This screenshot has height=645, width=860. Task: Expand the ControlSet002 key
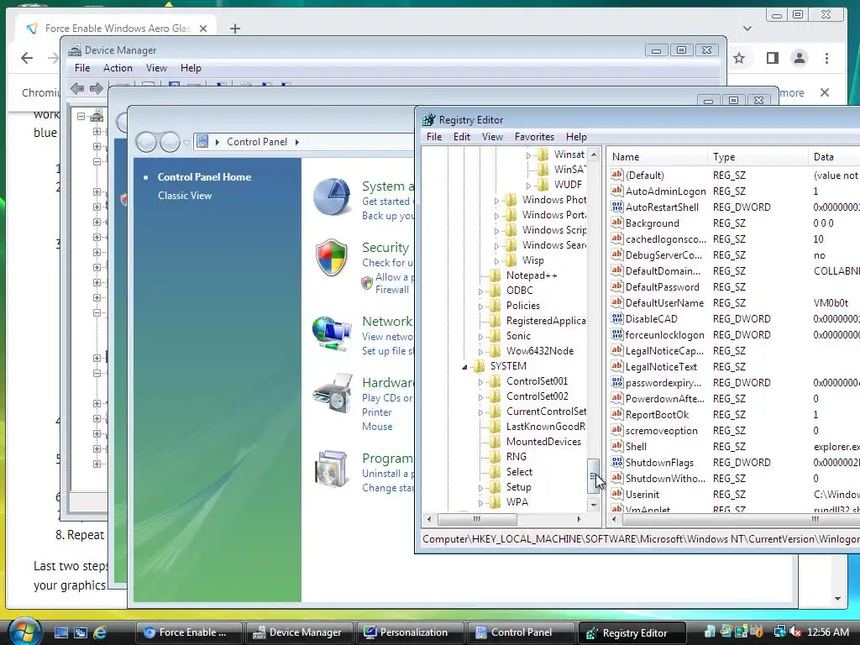point(480,396)
